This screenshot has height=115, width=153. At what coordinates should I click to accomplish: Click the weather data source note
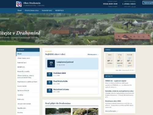point(125,70)
